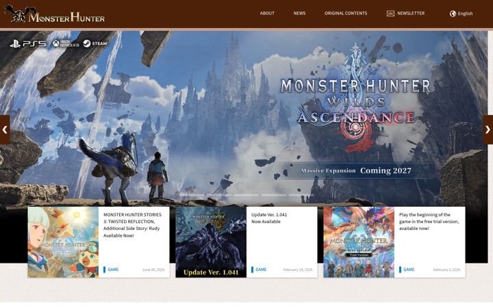Click the 'Massive Expansion Coming 2027' banner
The width and height of the screenshot is (493, 308).
(x=356, y=170)
